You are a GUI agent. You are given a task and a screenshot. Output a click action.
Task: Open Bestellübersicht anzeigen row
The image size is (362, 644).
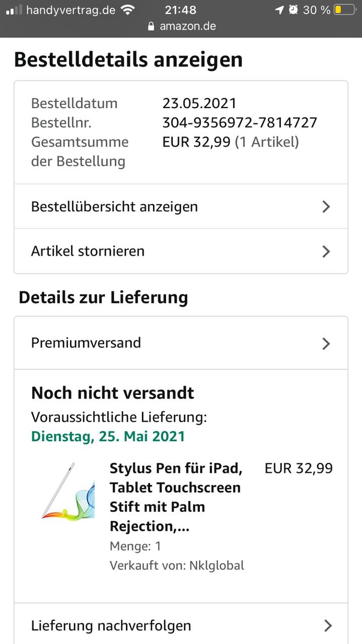click(115, 207)
